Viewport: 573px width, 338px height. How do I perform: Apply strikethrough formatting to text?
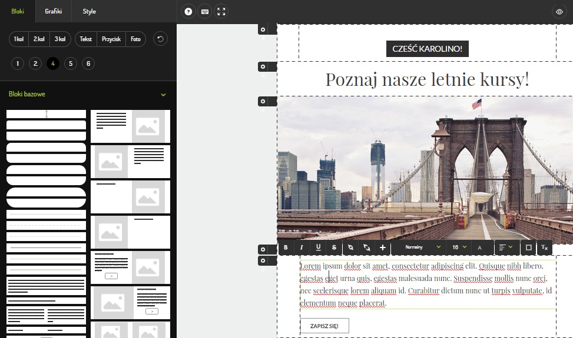tap(334, 247)
